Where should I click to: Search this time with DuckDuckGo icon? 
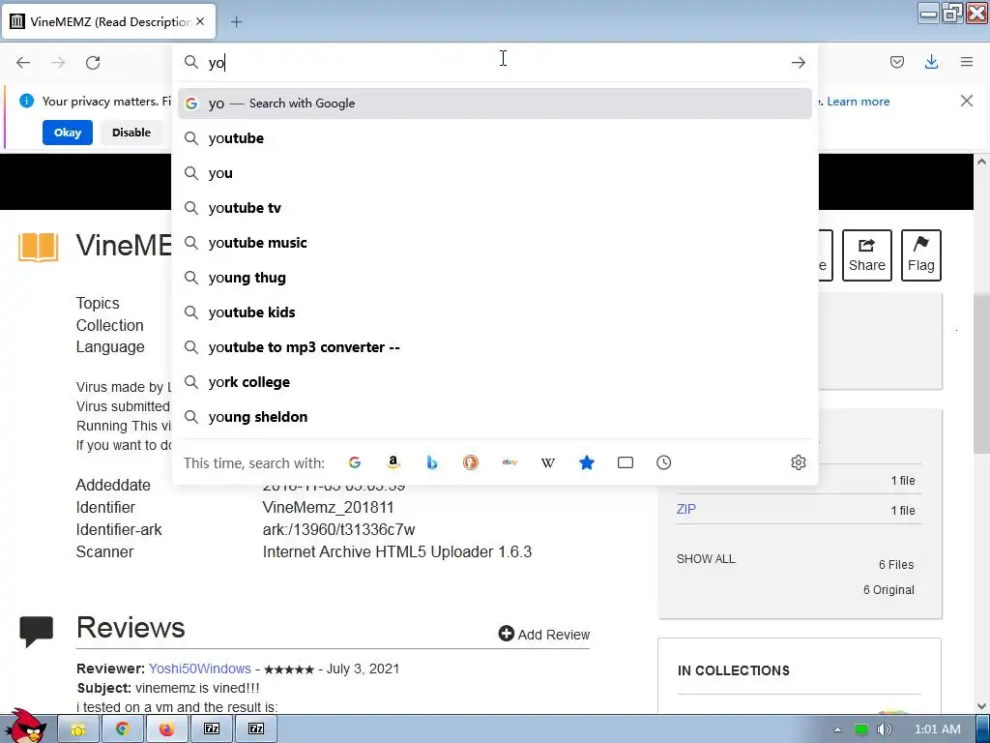pos(471,462)
